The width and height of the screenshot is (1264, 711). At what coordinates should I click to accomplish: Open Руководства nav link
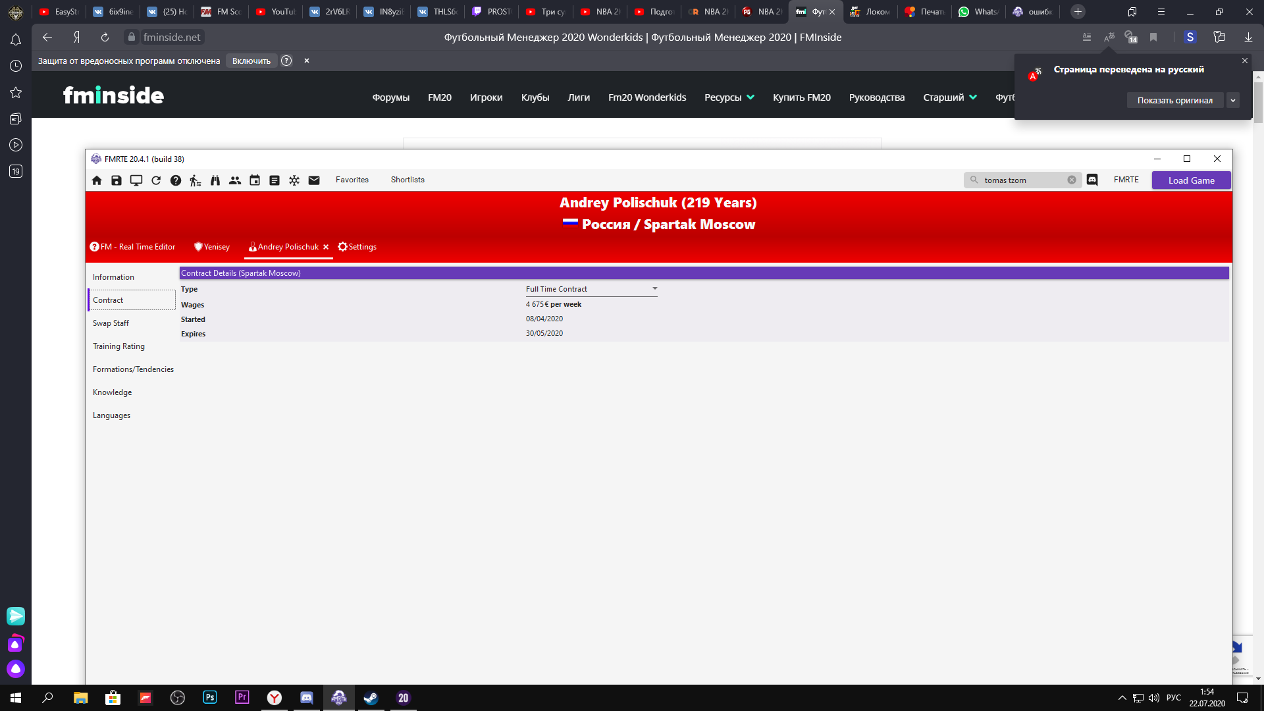(876, 97)
